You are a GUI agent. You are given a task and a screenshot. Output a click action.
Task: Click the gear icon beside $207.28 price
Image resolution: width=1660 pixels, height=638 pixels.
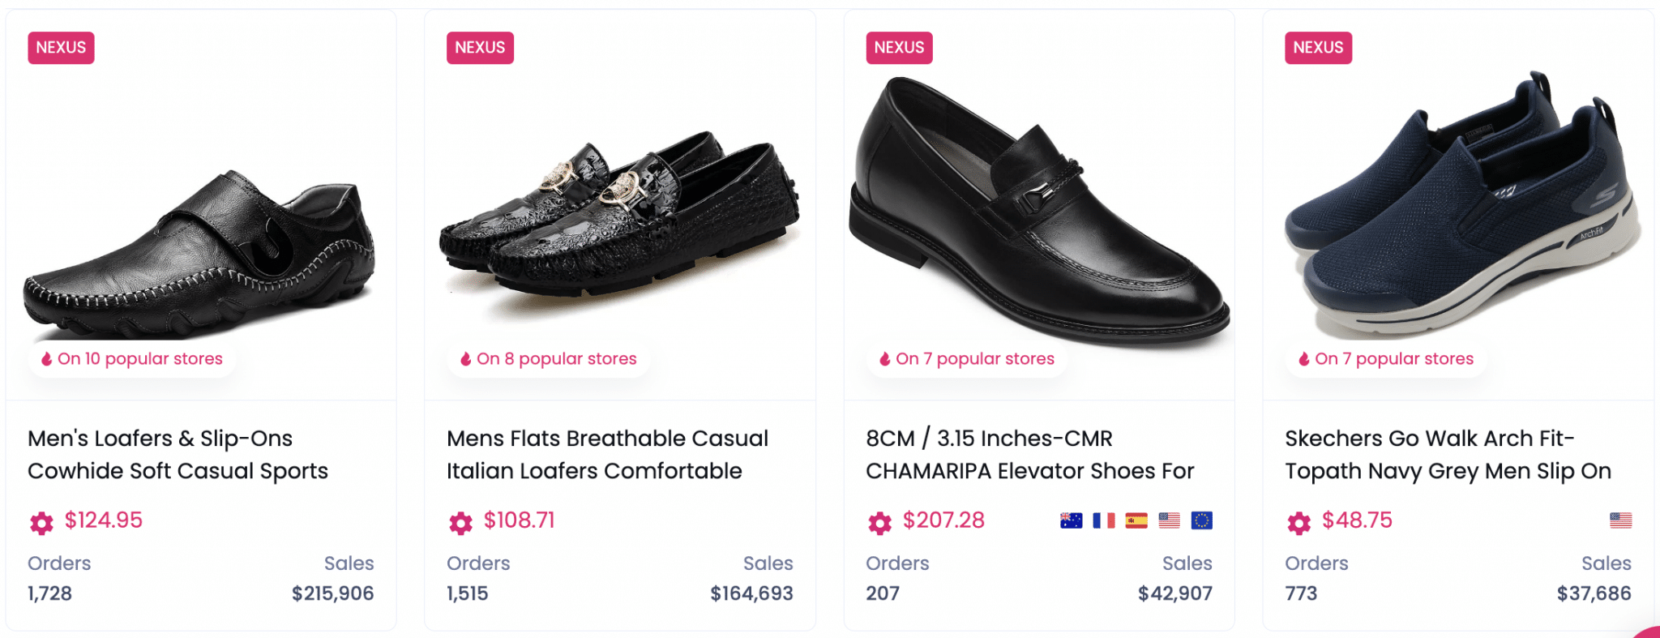click(x=879, y=523)
